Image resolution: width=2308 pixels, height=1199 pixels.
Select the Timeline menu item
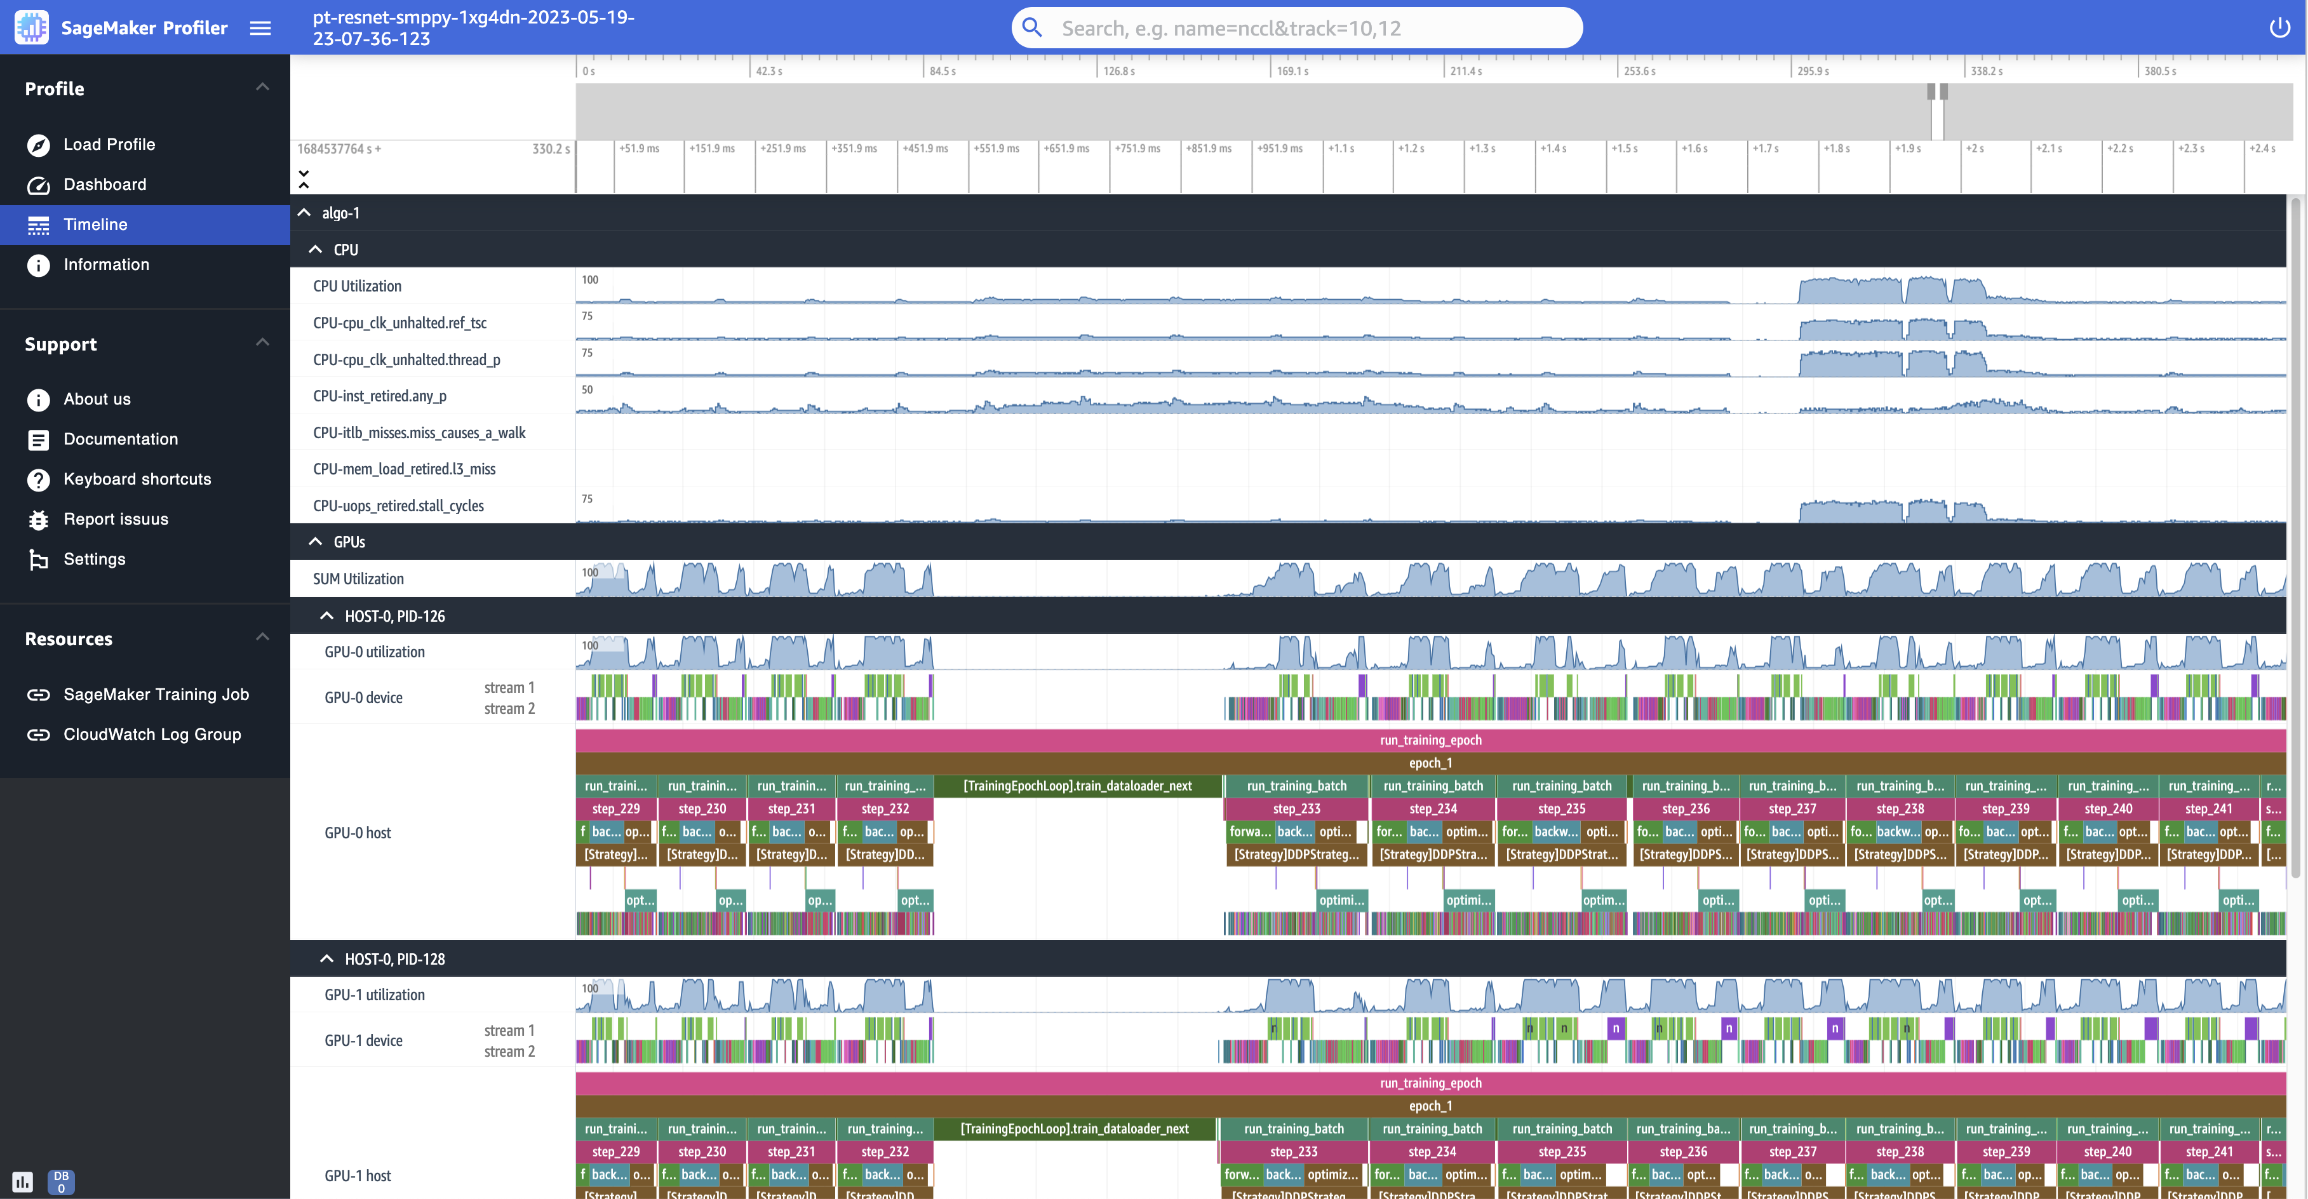pyautogui.click(x=96, y=224)
